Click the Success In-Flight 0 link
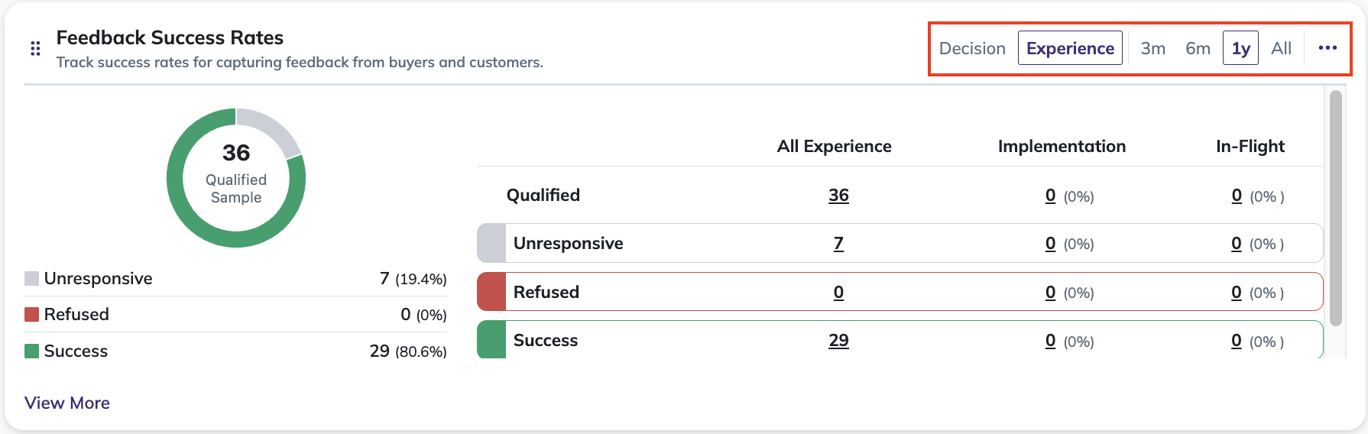Viewport: 1368px width, 434px height. [x=1237, y=341]
